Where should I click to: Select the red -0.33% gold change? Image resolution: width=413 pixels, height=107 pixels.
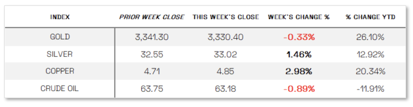tap(299, 37)
